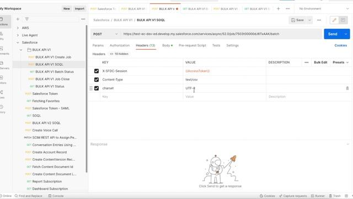
Task: Click the New button
Action: pyautogui.click(x=67, y=9)
